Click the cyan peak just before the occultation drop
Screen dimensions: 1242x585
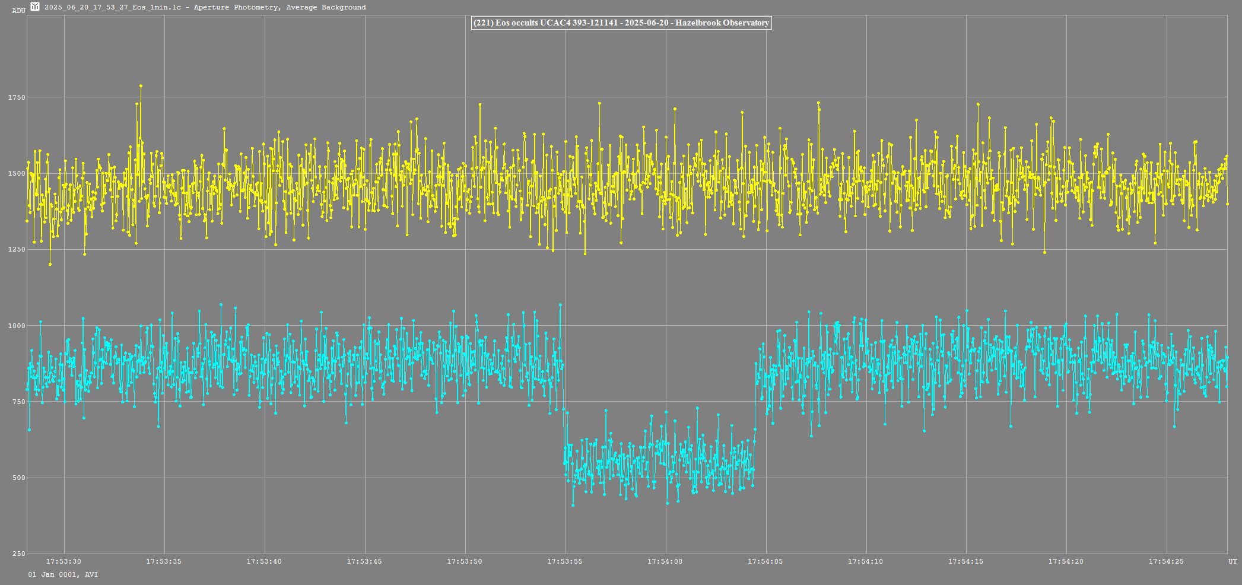pos(560,305)
